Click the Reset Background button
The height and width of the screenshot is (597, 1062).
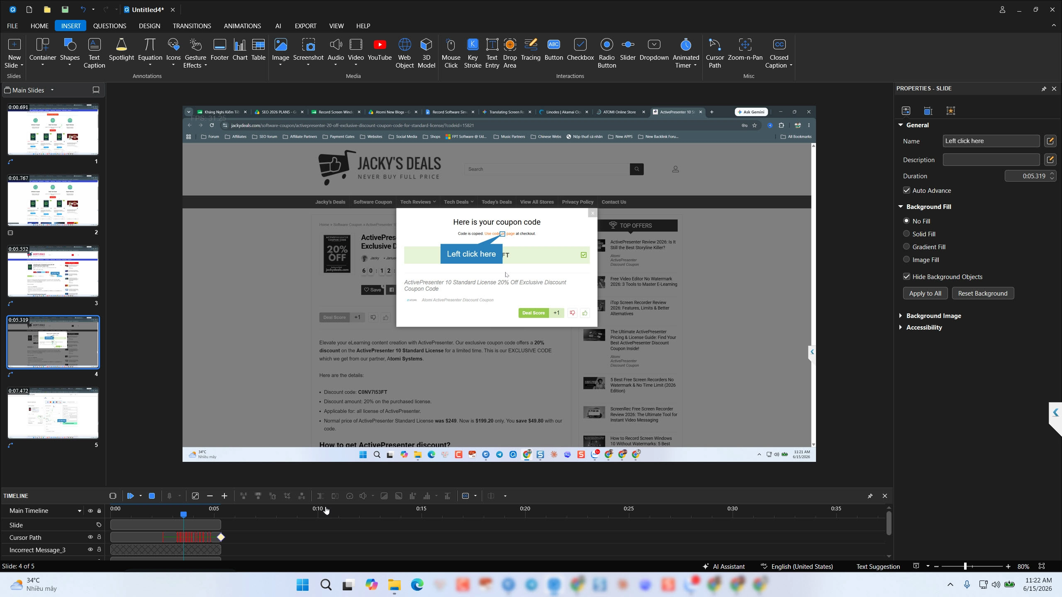click(982, 293)
